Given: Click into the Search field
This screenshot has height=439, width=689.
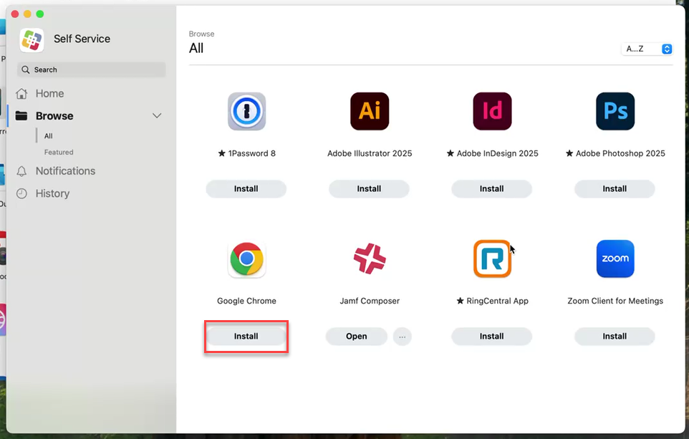Looking at the screenshot, I should [x=92, y=70].
